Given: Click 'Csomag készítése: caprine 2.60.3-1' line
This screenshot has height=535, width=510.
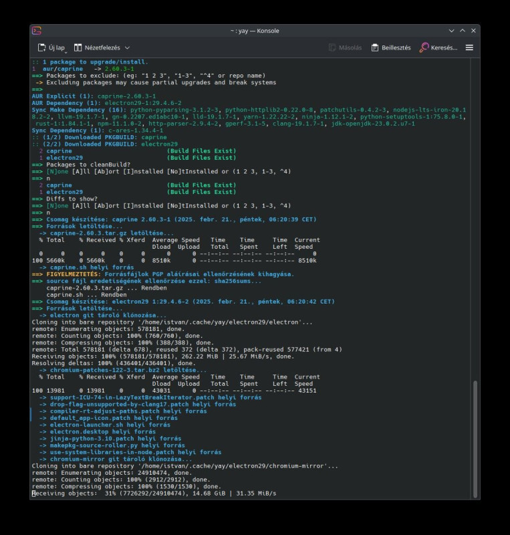Looking at the screenshot, I should click(174, 219).
